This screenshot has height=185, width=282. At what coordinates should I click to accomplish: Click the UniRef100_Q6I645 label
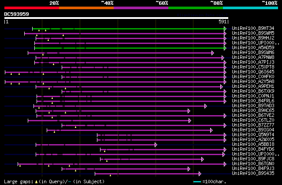[253, 72]
